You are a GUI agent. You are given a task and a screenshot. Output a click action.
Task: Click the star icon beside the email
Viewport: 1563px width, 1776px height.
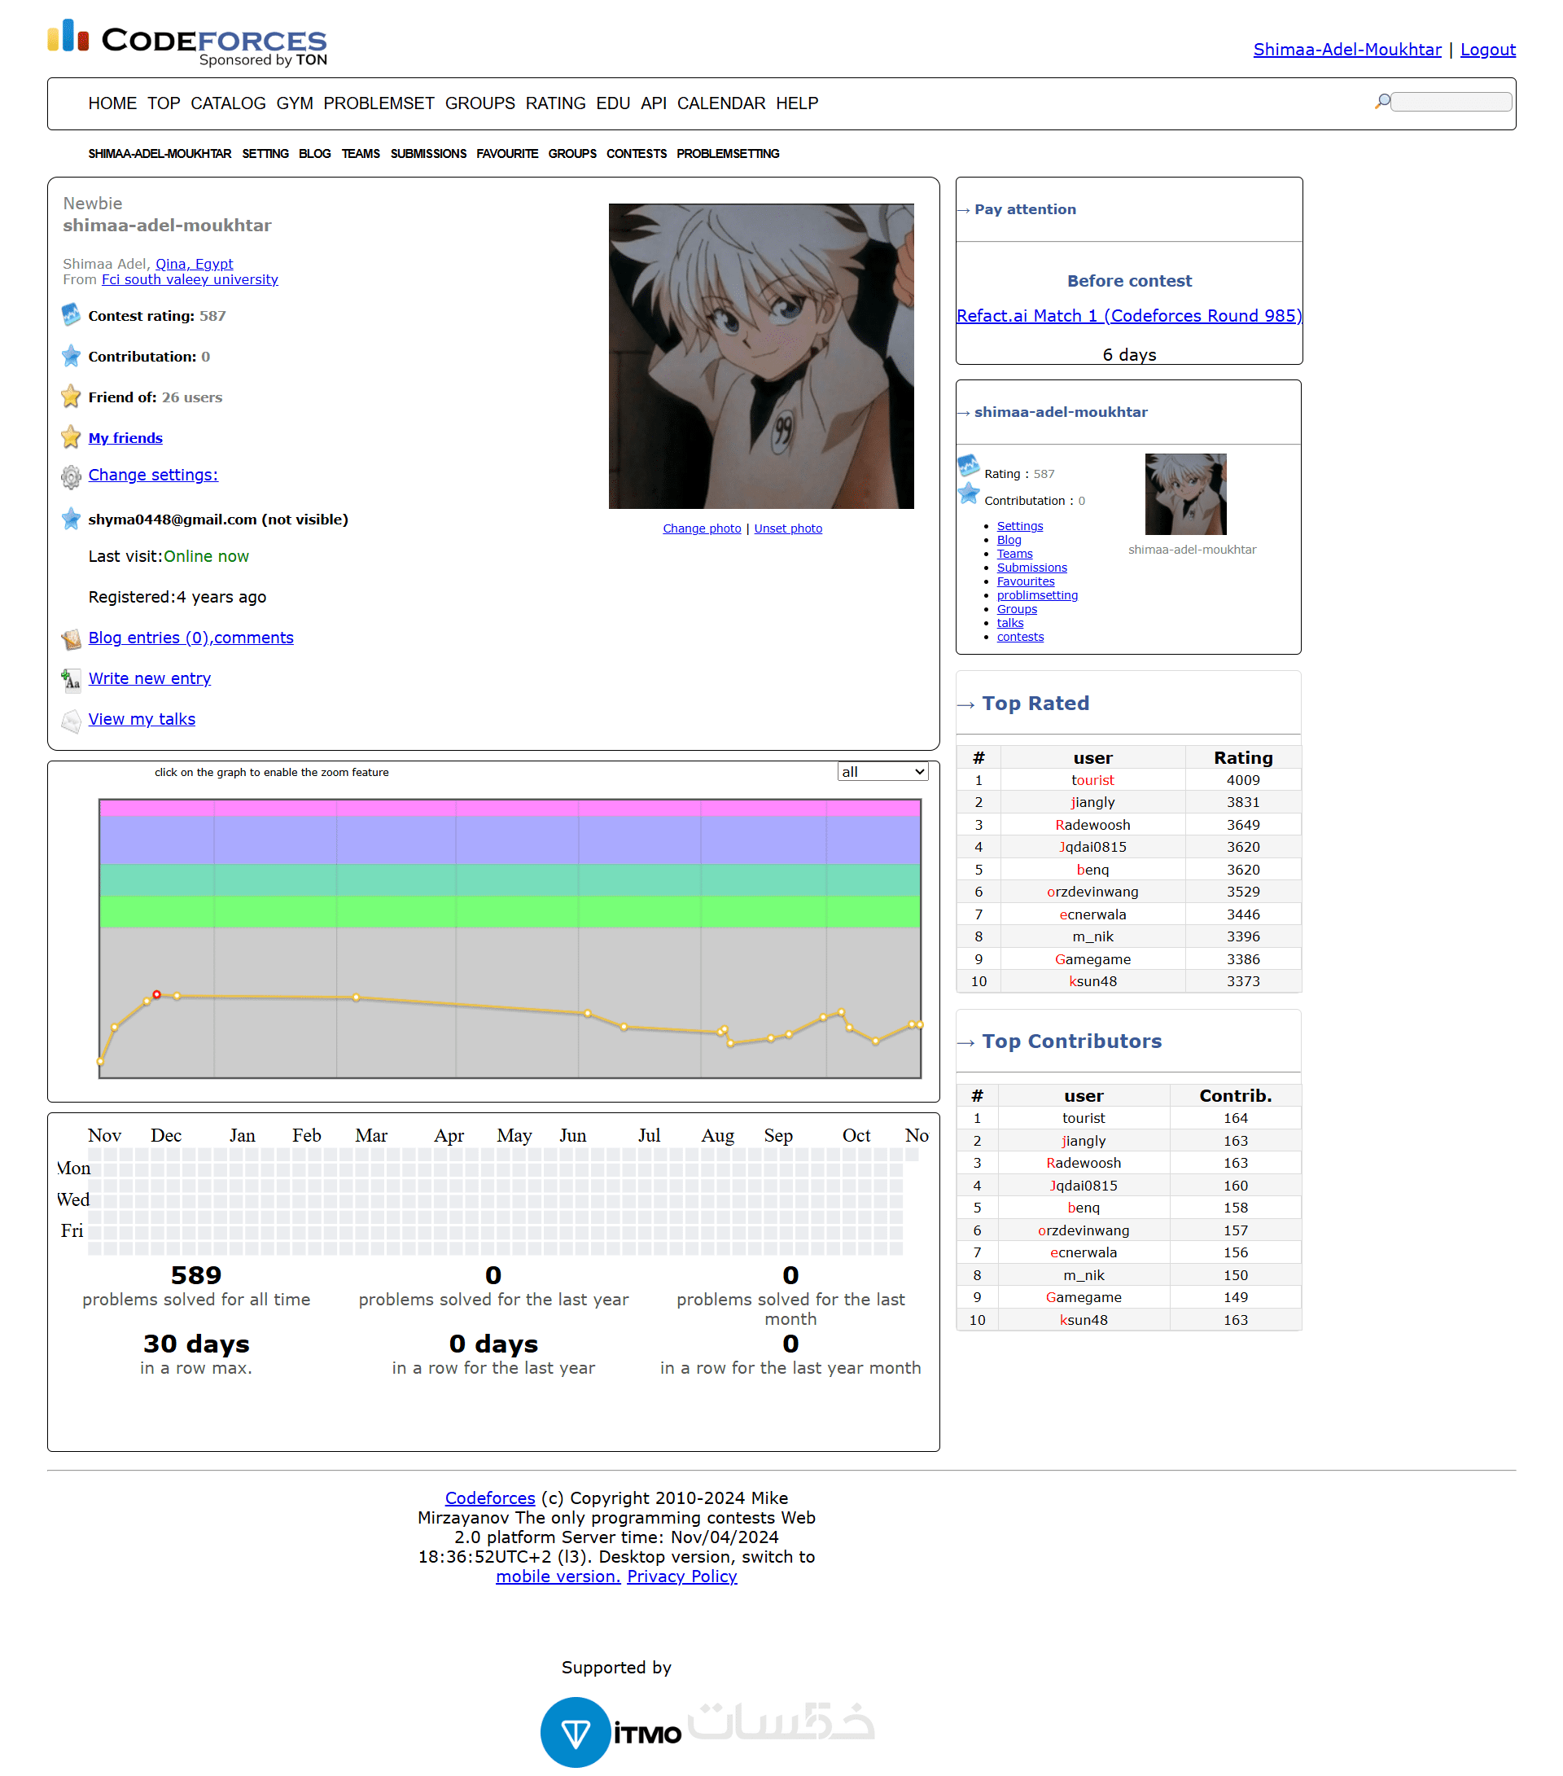click(x=70, y=519)
